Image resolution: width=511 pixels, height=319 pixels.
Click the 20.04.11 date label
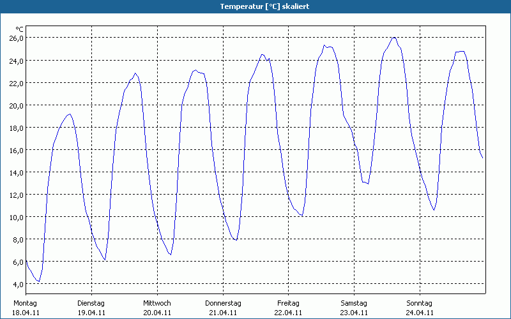(157, 313)
